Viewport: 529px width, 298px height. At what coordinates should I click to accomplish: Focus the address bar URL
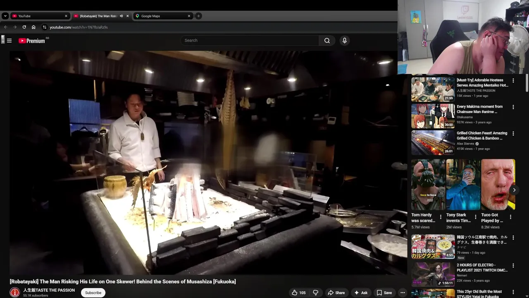click(x=79, y=27)
